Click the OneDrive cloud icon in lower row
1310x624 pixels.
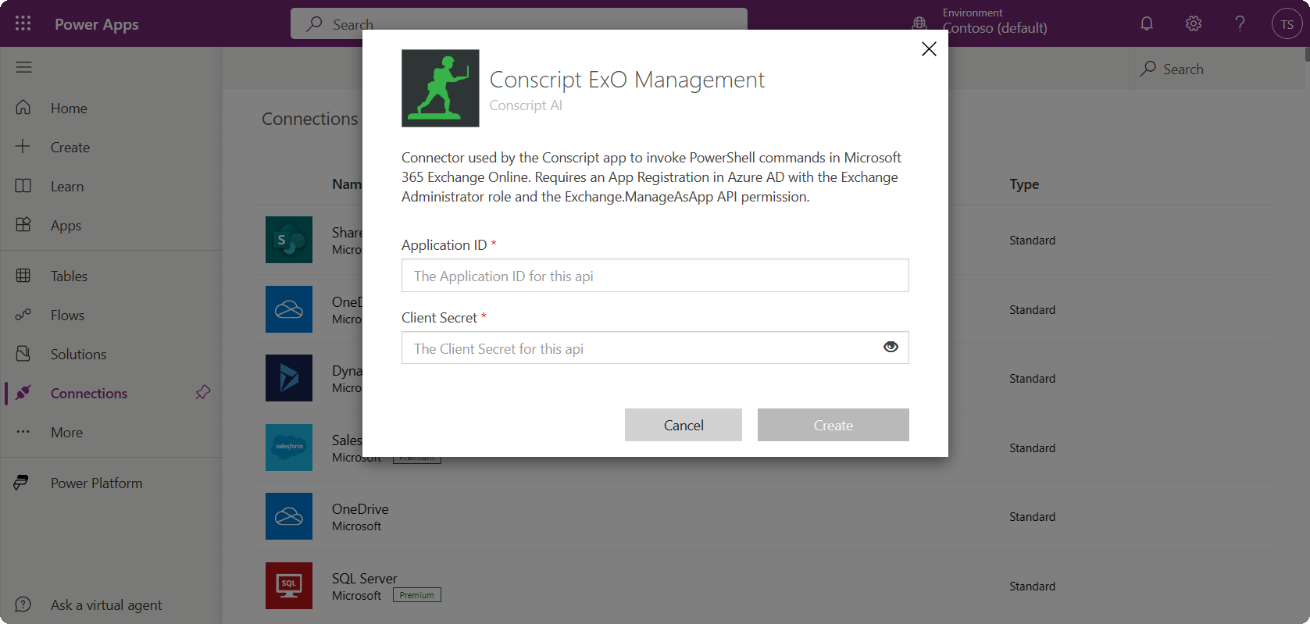click(289, 516)
